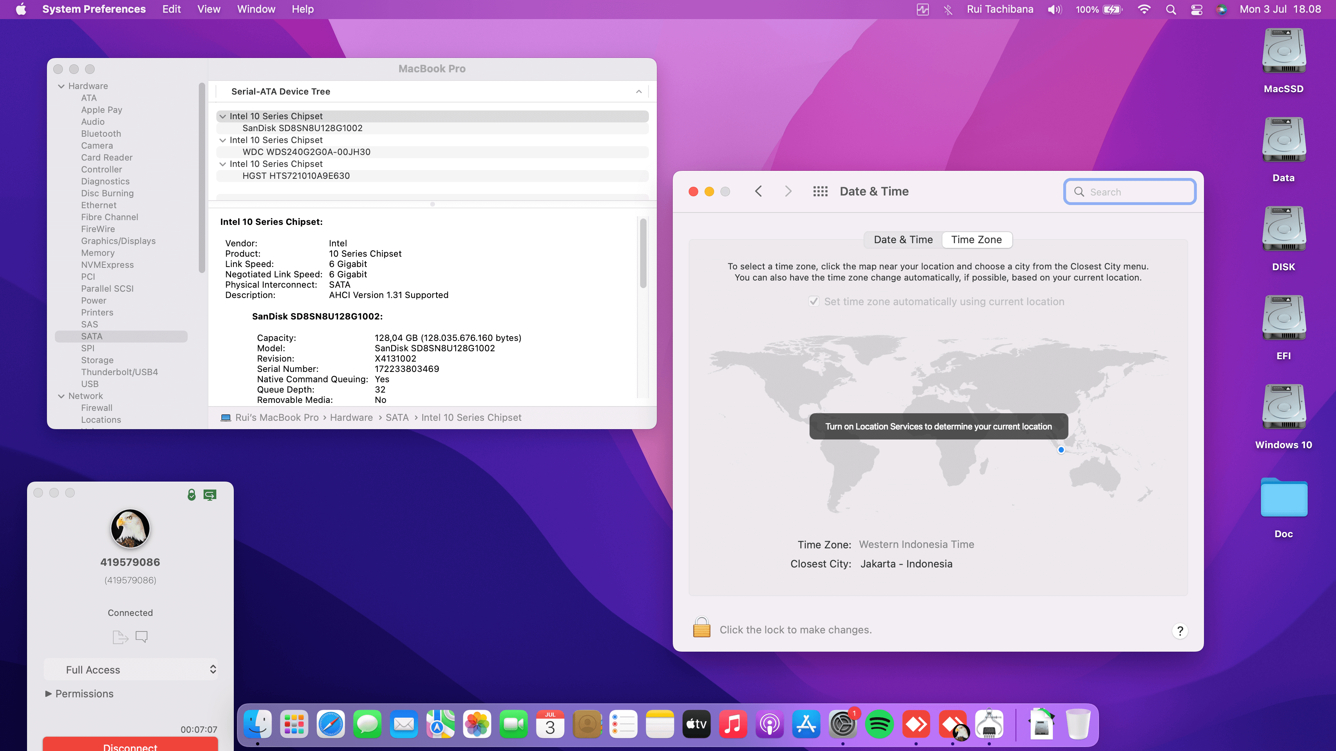Open Spotlight search in menu bar
This screenshot has width=1336, height=751.
(x=1171, y=9)
